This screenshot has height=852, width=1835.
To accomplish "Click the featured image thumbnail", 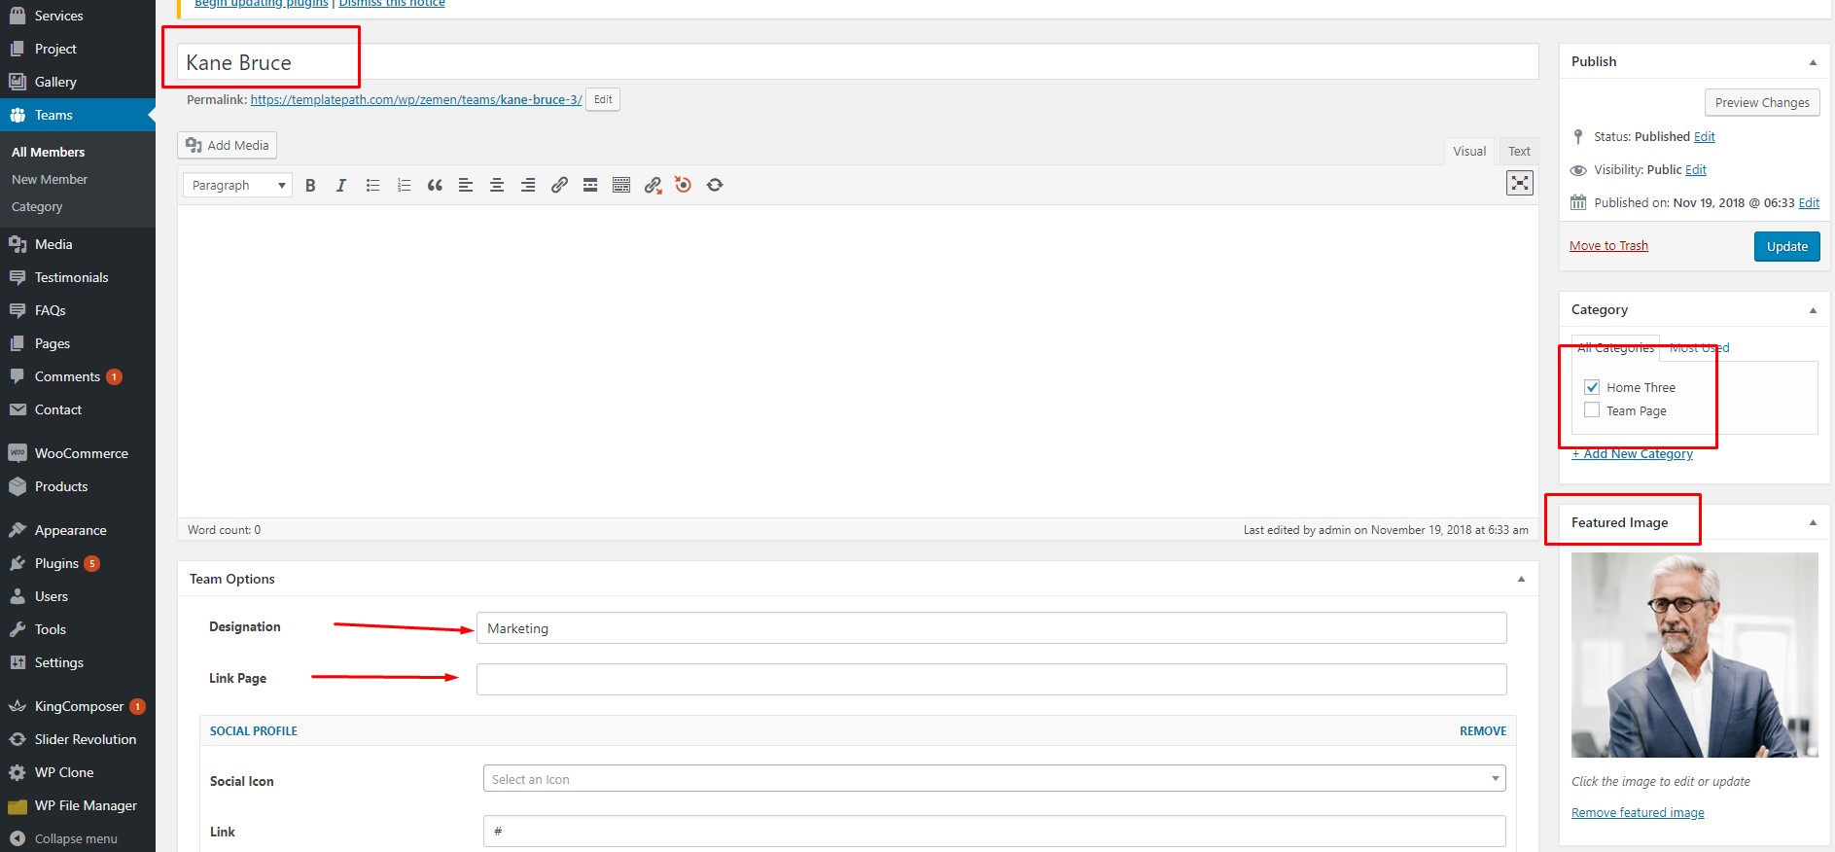I will [x=1694, y=655].
